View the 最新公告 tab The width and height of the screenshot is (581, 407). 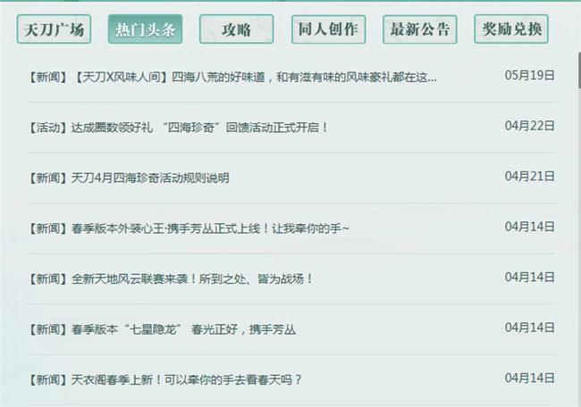[x=419, y=29]
